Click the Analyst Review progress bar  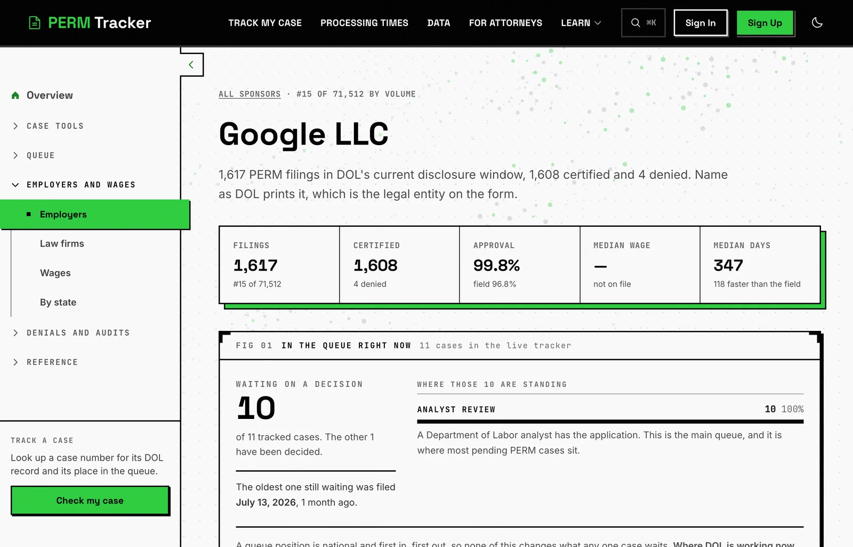tap(610, 422)
